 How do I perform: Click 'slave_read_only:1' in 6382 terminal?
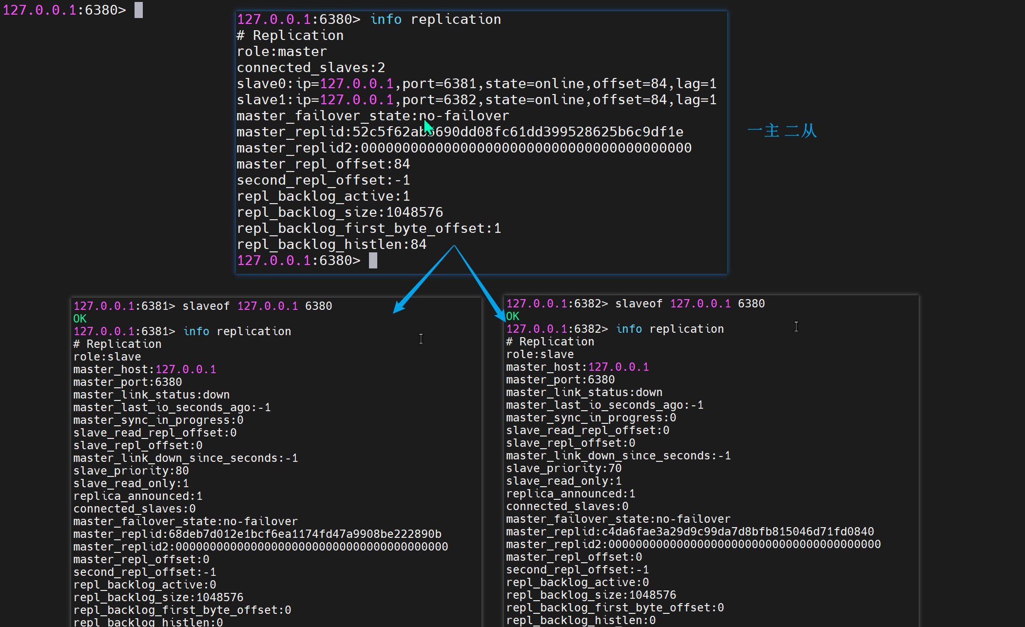click(564, 481)
